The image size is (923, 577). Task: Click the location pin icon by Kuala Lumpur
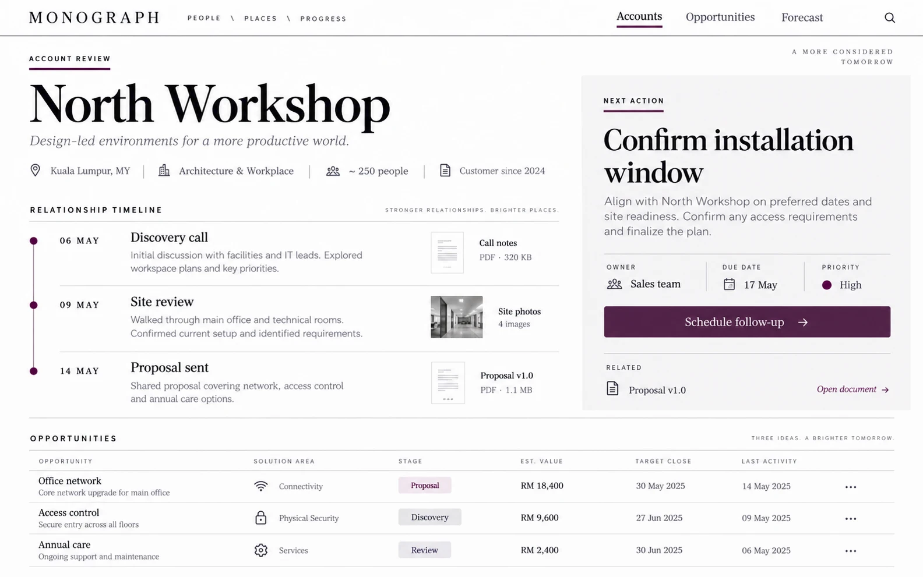click(x=35, y=170)
